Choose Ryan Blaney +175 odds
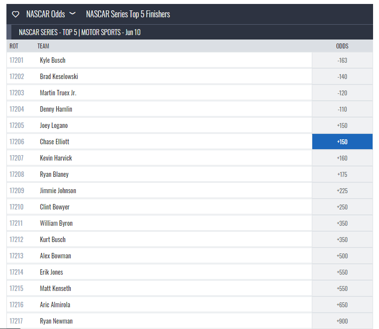379x329 pixels. (342, 174)
